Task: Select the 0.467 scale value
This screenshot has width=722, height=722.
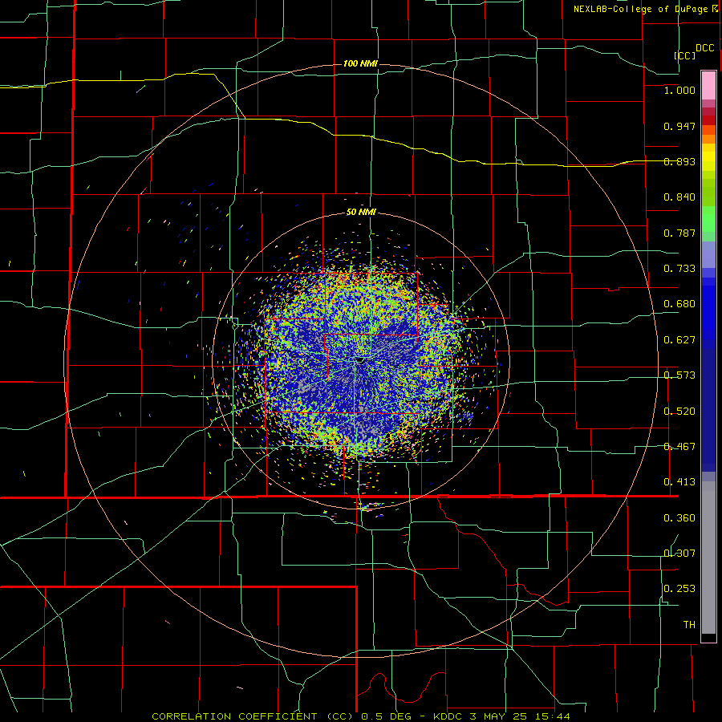Action: coord(679,447)
